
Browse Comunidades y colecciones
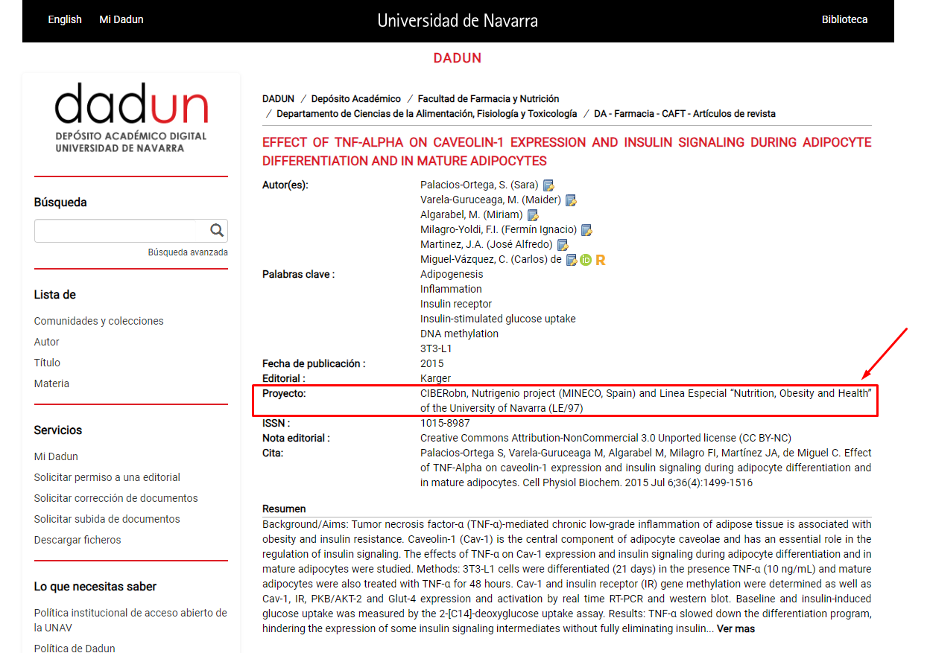click(x=98, y=321)
